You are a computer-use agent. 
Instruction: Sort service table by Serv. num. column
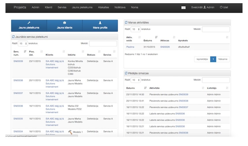pos(25,51)
